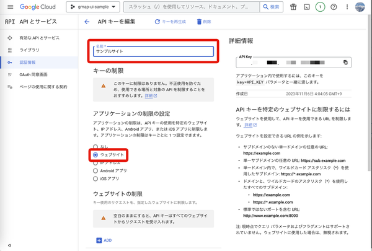Open the help question mark icon
This screenshot has width=372, height=251.
334,7
